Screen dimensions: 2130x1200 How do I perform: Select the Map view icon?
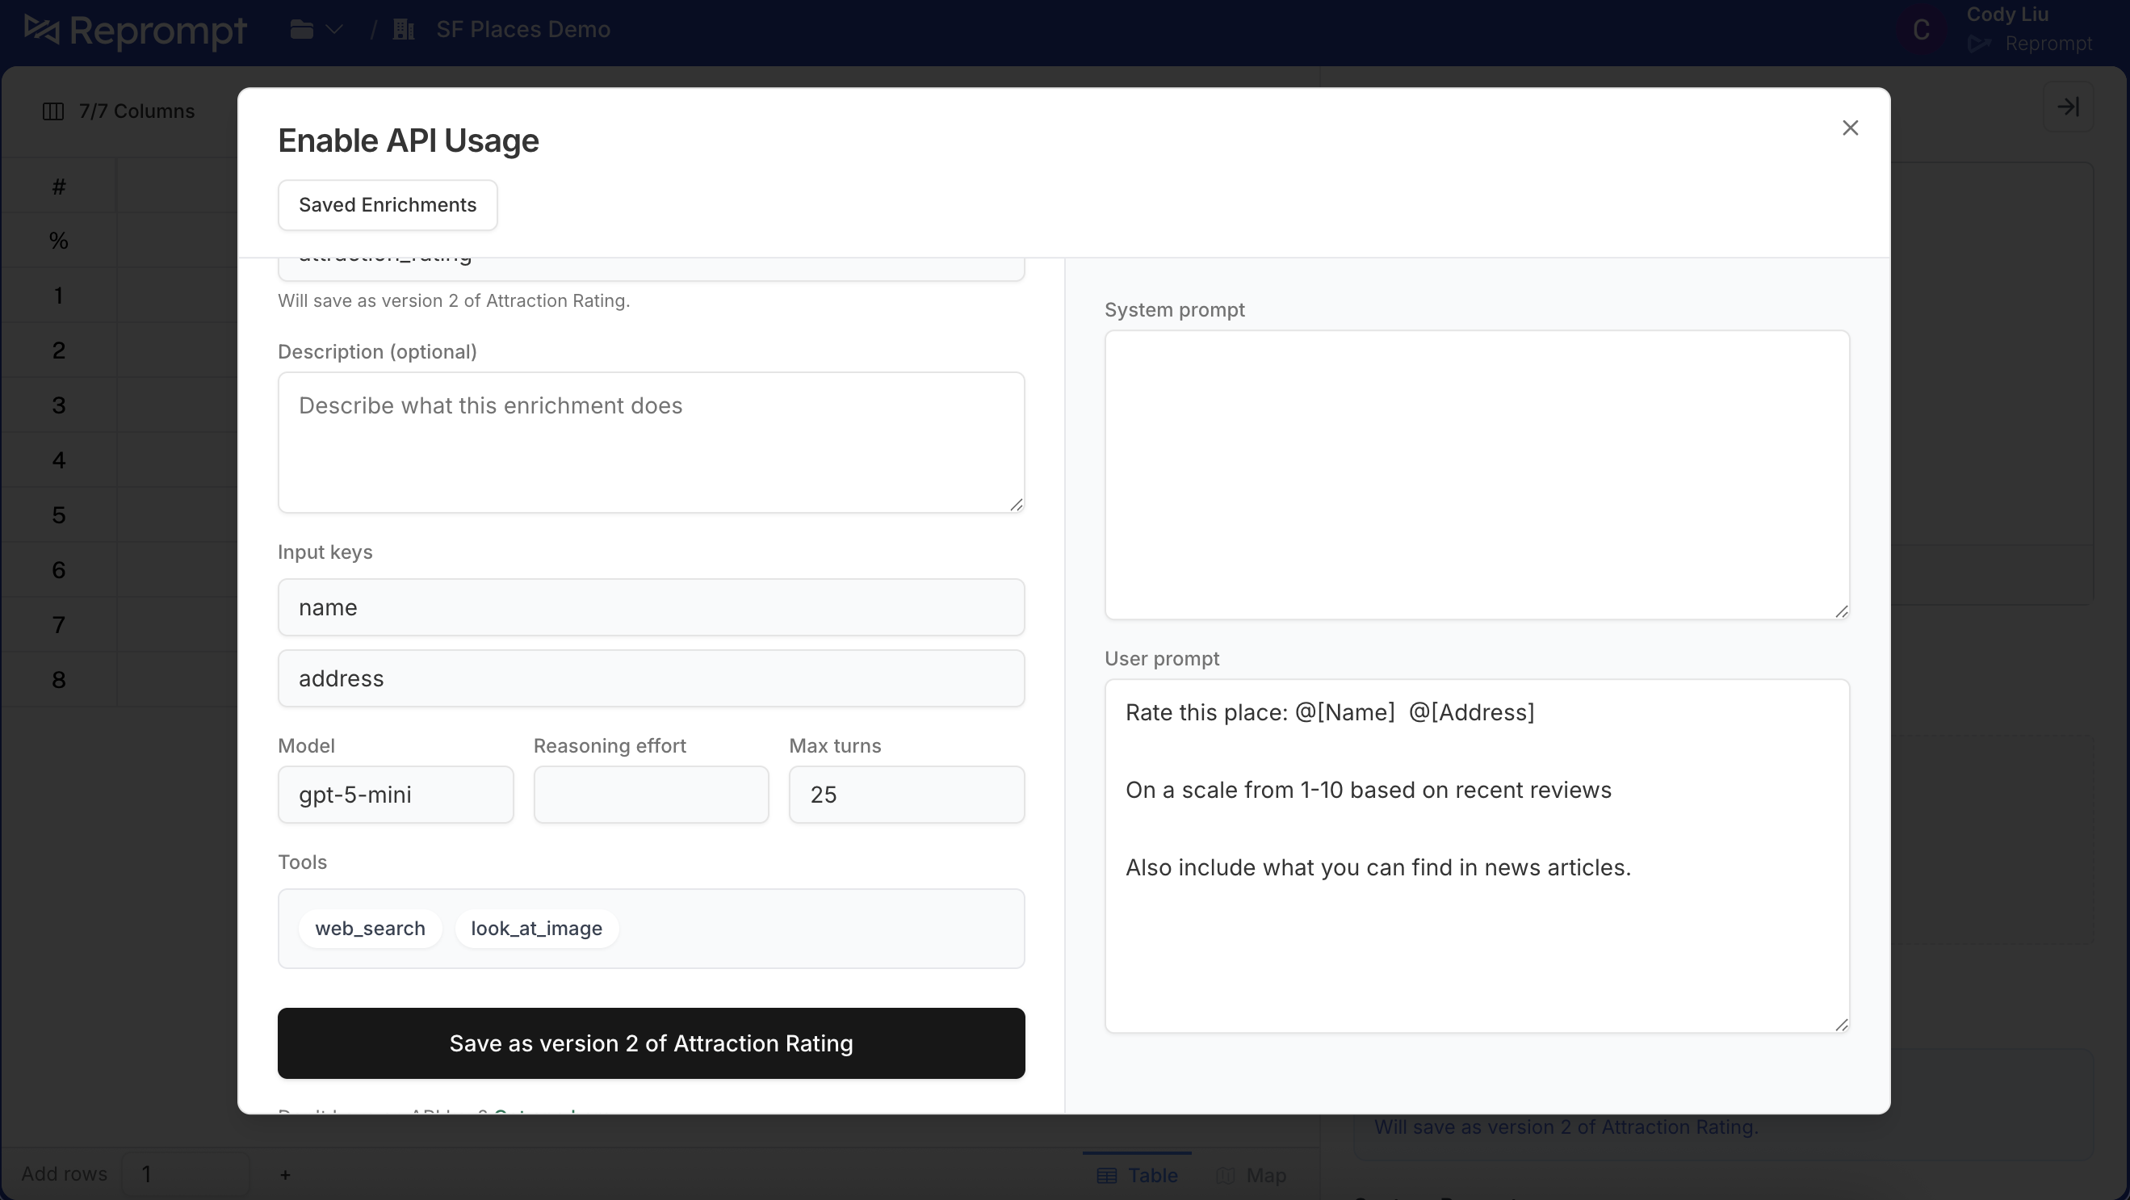[x=1227, y=1174]
